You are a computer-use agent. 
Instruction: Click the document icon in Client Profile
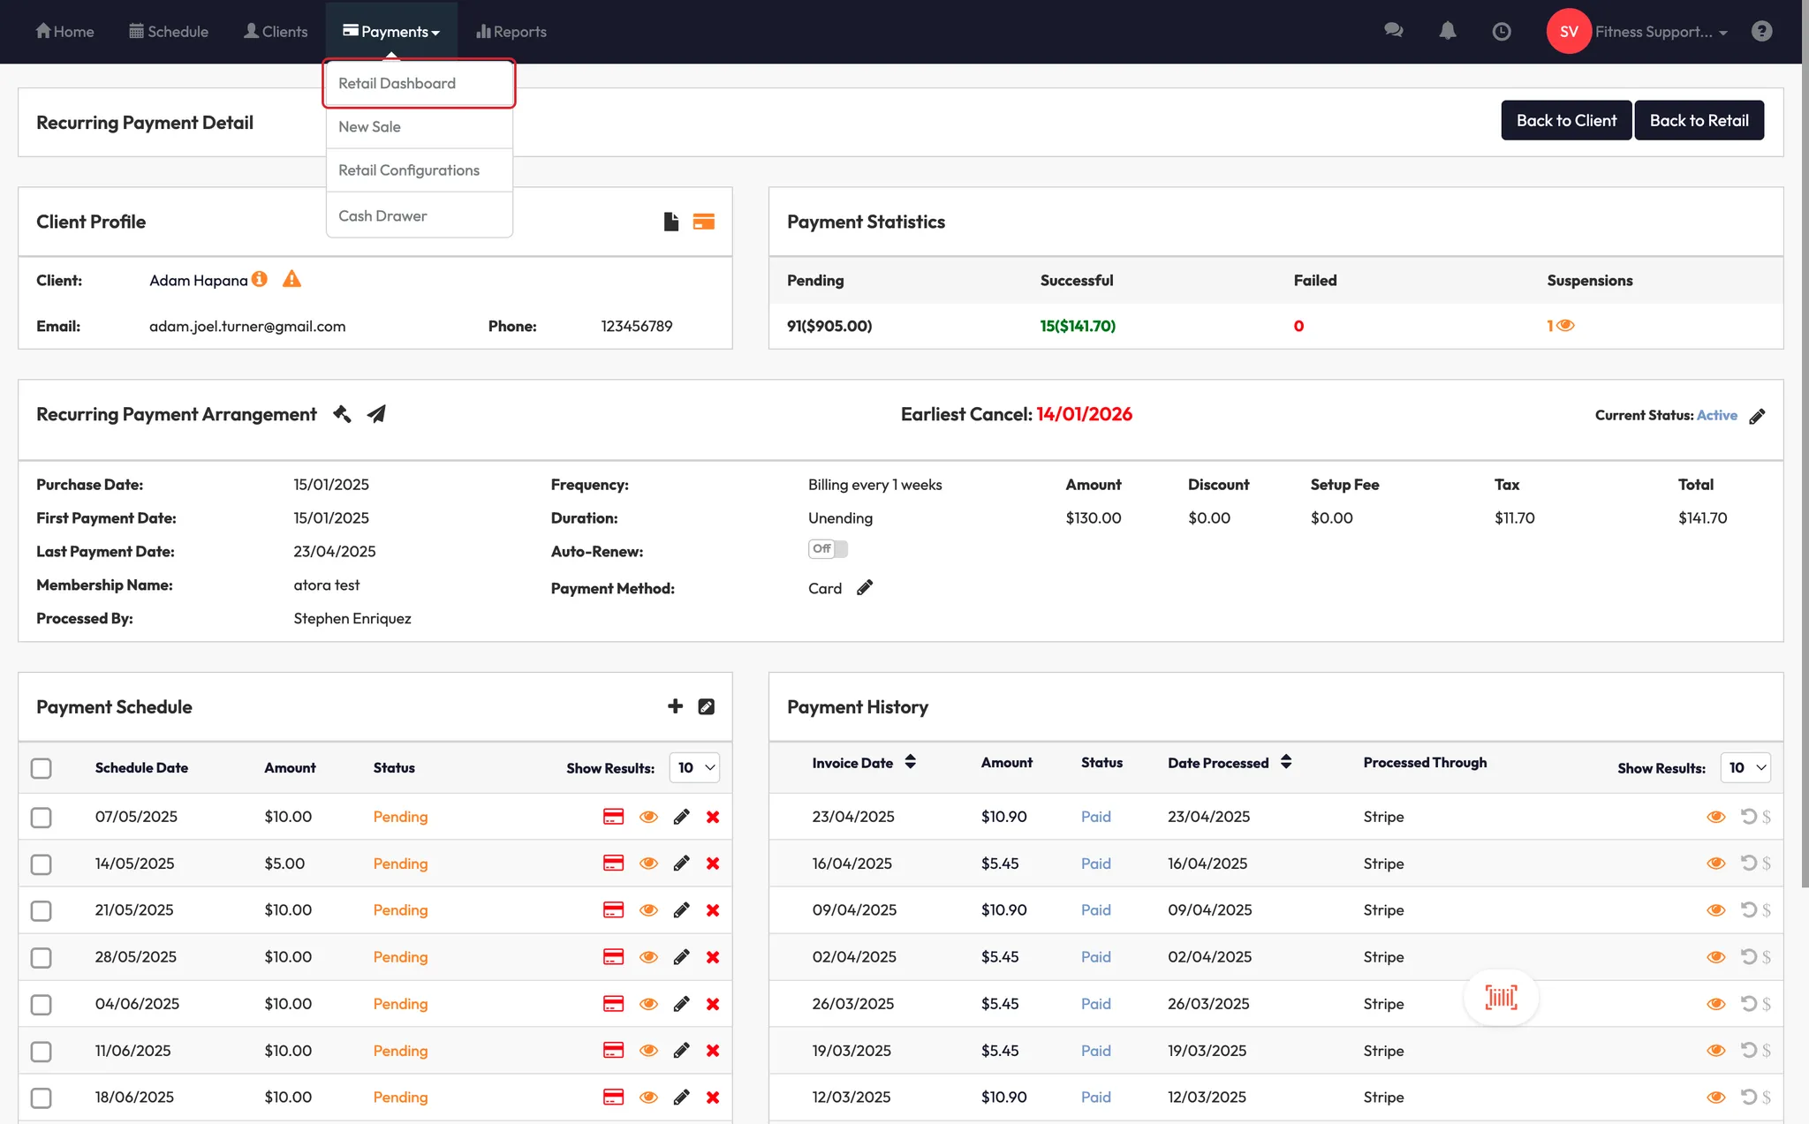671,222
